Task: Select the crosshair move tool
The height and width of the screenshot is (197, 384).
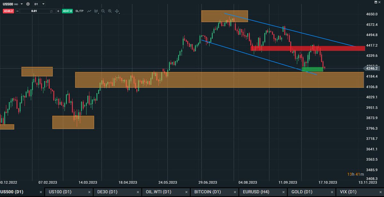Action: tap(117, 11)
